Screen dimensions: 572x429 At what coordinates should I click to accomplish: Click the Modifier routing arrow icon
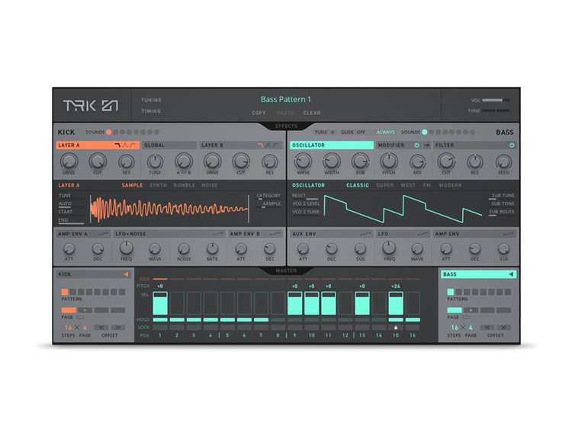coord(426,145)
